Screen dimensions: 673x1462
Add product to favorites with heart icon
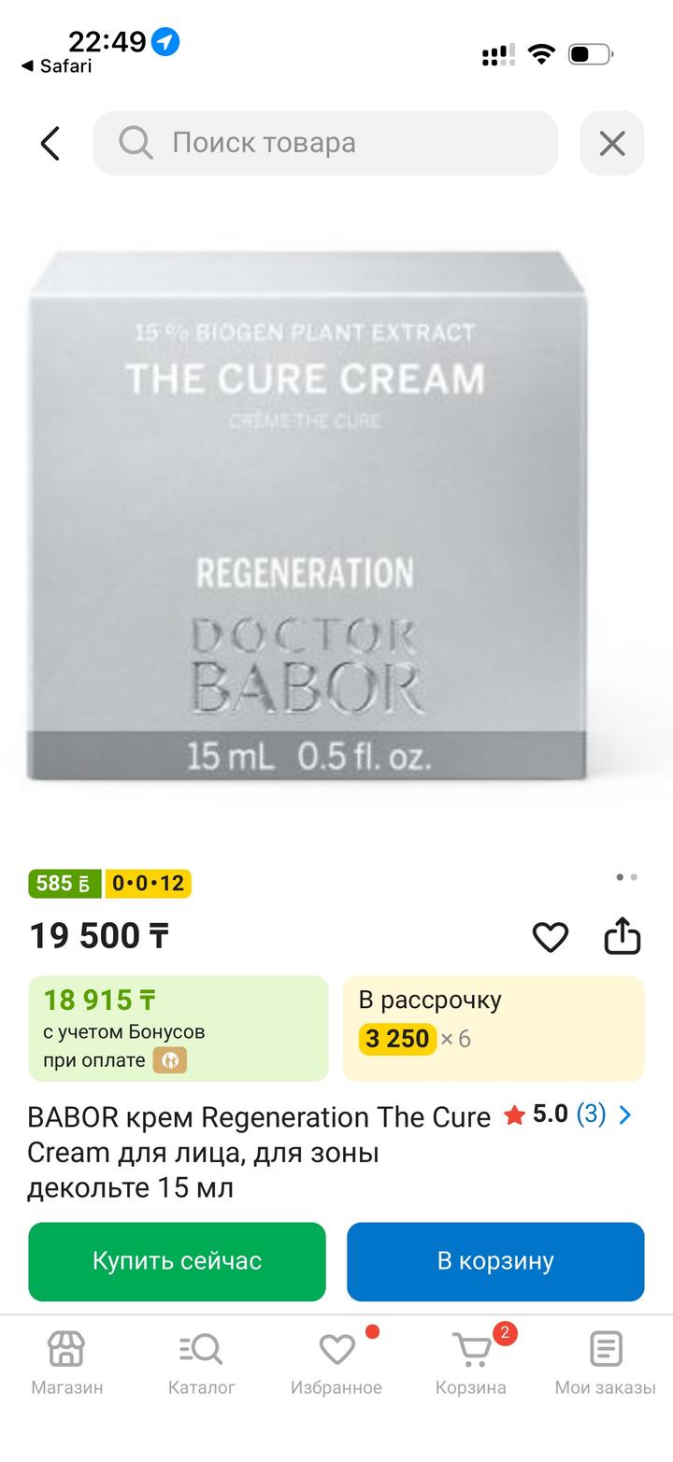tap(550, 937)
